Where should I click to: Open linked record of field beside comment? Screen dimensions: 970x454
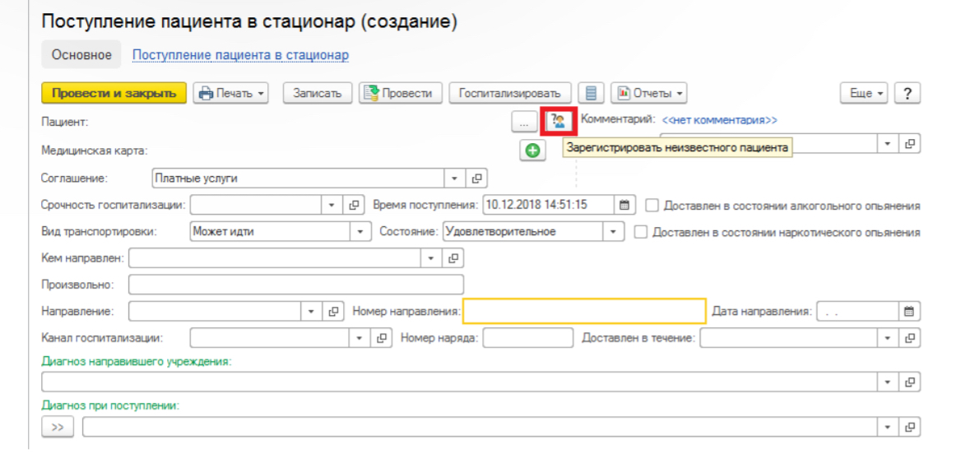(909, 143)
